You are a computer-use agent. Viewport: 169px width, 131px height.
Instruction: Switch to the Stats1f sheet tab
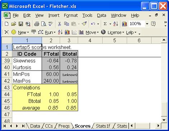point(103,126)
